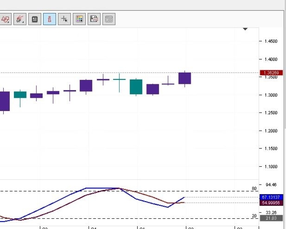Click the red 1.36269 price label
Image resolution: width=286 pixels, height=229 pixels.
click(271, 73)
